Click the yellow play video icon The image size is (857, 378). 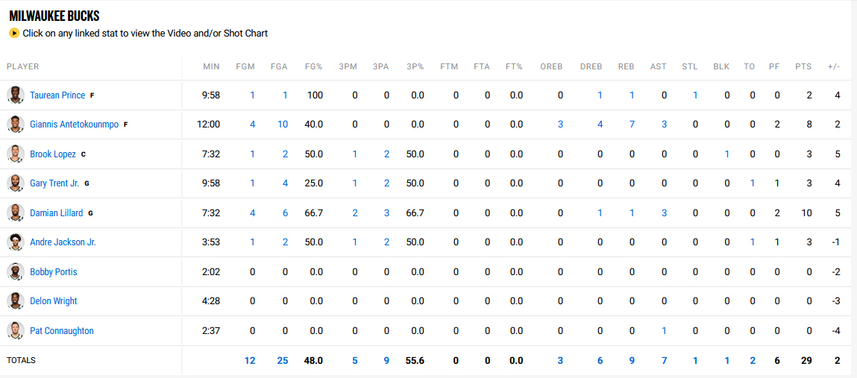click(x=14, y=33)
